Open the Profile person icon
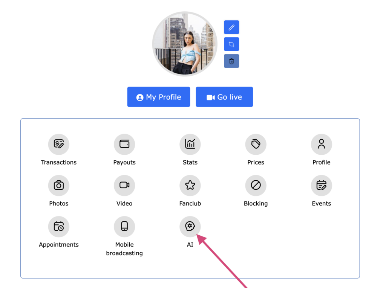The width and height of the screenshot is (386, 288). point(321,144)
